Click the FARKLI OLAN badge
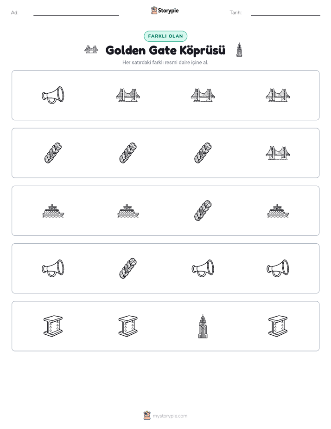Viewport: 331px width, 429px height. coord(165,36)
